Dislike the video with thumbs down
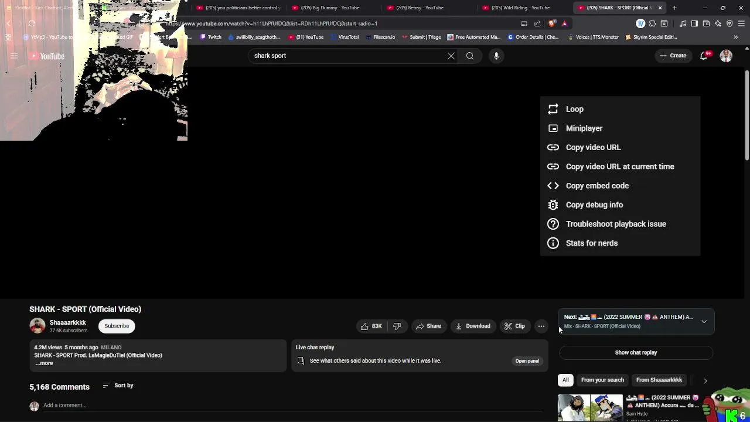Screen dimensions: 750x422 [x=397, y=326]
